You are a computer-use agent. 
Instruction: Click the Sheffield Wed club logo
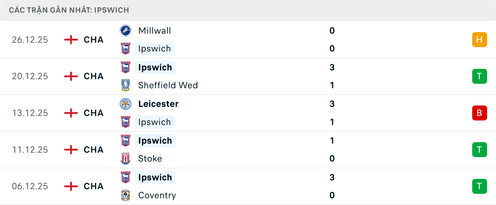126,85
